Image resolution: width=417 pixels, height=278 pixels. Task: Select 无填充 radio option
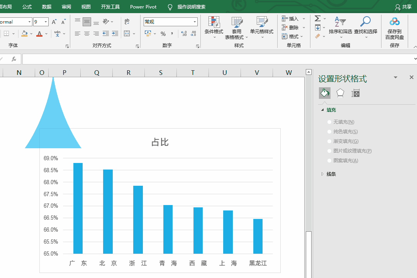pyautogui.click(x=329, y=122)
